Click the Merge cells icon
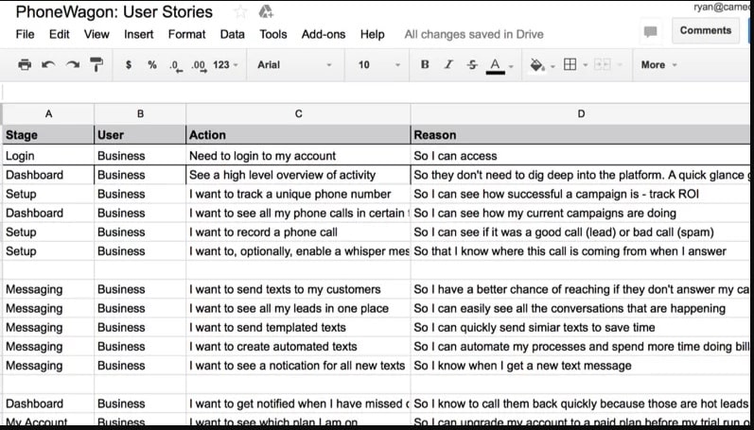Screen dimensions: 754x430 click(x=602, y=64)
